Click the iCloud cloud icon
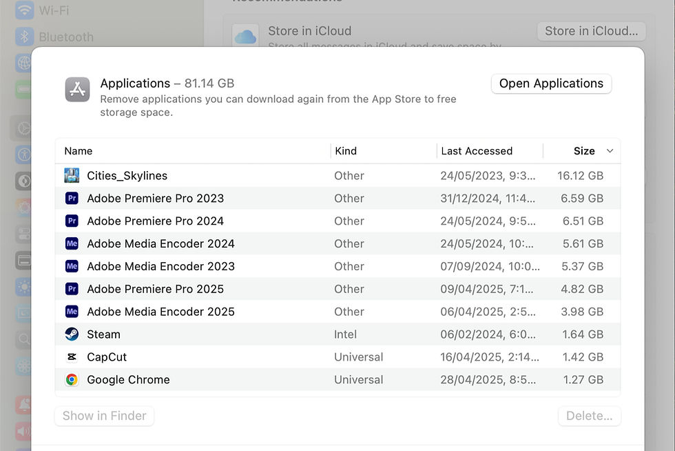The width and height of the screenshot is (675, 451). tap(245, 37)
